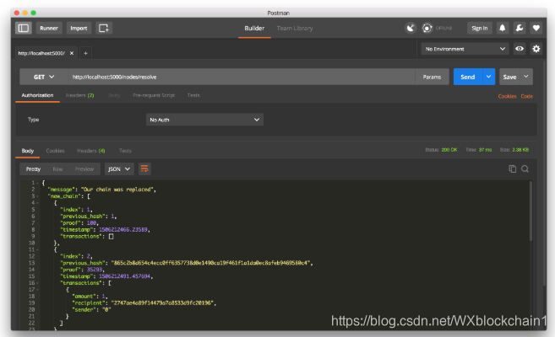The width and height of the screenshot is (555, 337).
Task: Collapse transactions array at line 16
Action: click(x=37, y=283)
